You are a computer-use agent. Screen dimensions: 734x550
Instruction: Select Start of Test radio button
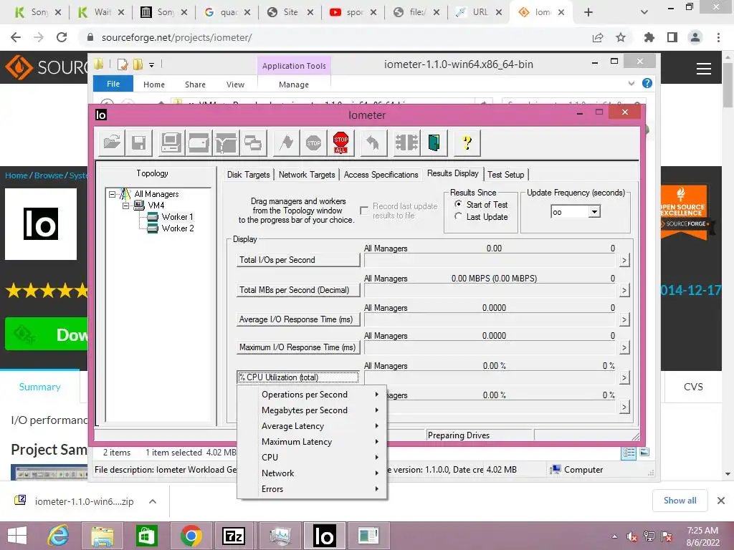click(458, 204)
